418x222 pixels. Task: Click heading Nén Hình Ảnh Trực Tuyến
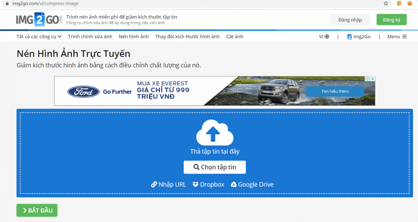pyautogui.click(x=73, y=54)
